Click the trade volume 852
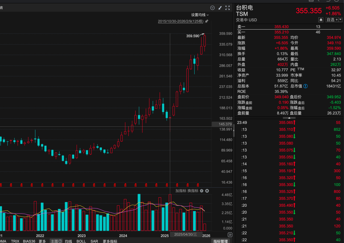This screenshot has width=344, height=243. 337,130
